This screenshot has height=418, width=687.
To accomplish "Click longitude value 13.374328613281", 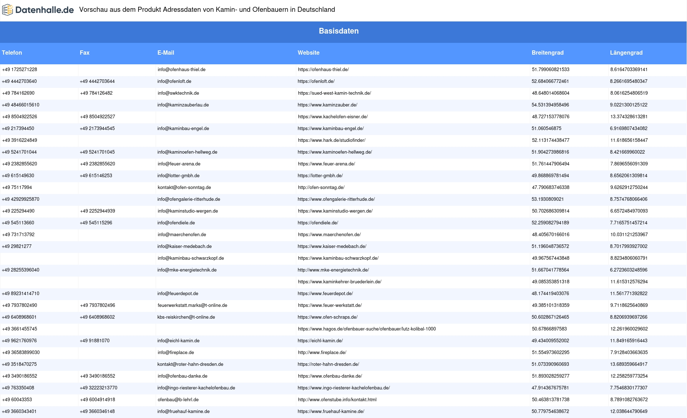I will pos(629,117).
